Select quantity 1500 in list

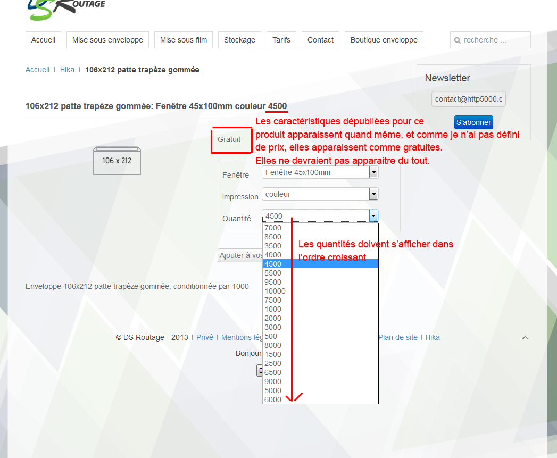click(320, 355)
